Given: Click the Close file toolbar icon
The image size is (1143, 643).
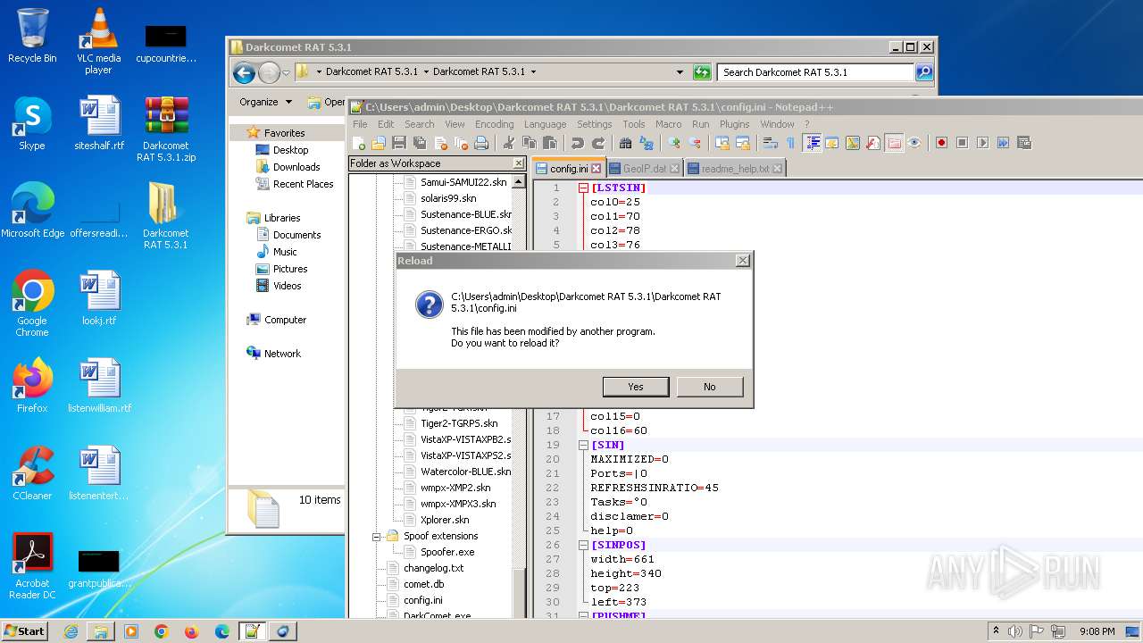Looking at the screenshot, I should pos(441,143).
